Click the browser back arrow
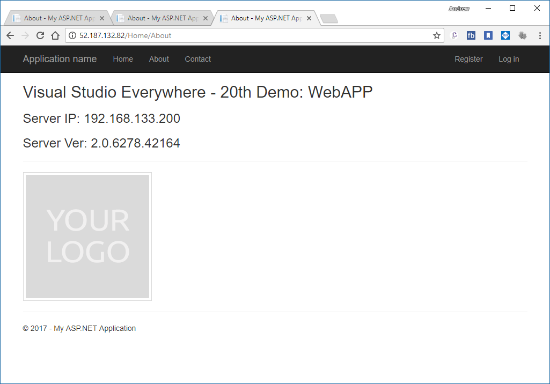The width and height of the screenshot is (550, 384). coord(10,35)
